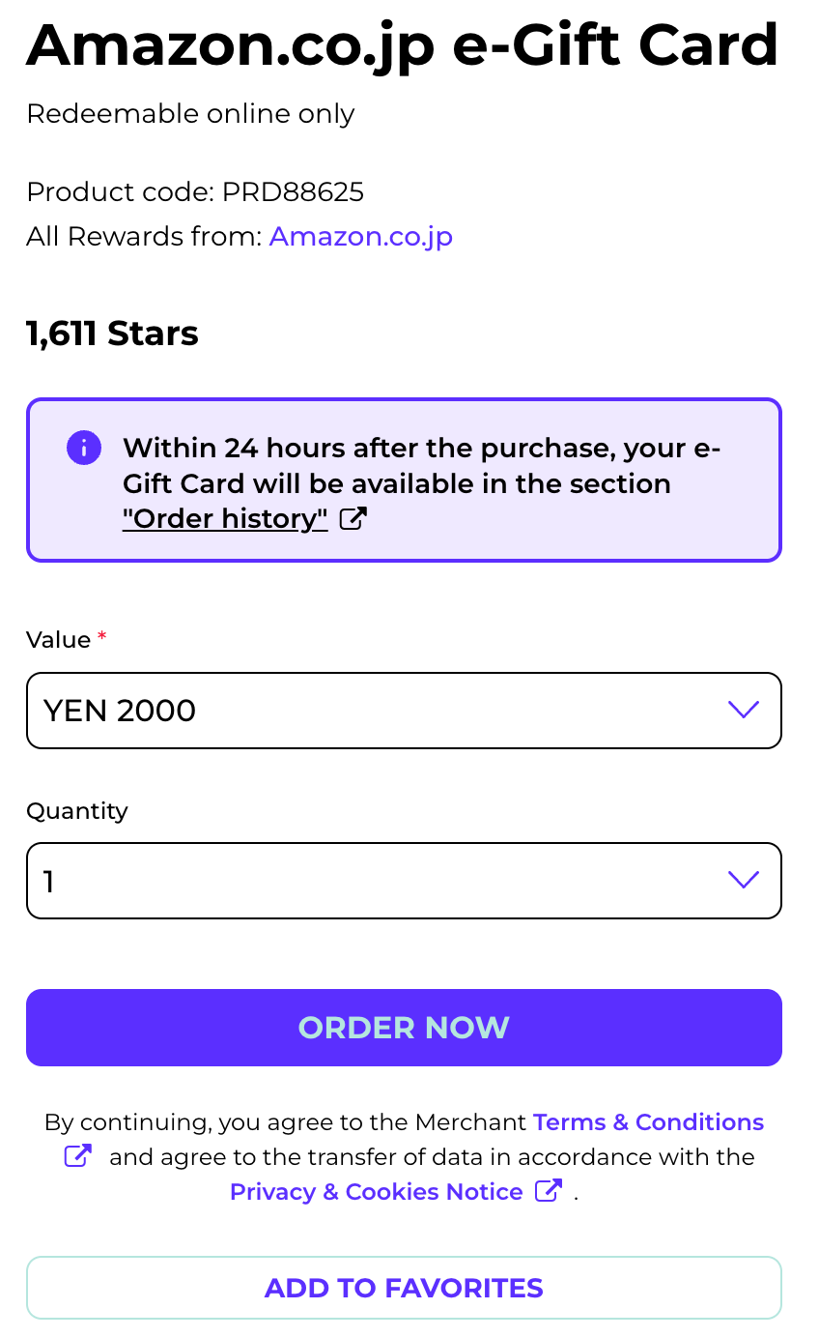Screen dimensions: 819x1338
Task: Expand the Value dropdown chevron arrow
Action: point(743,711)
